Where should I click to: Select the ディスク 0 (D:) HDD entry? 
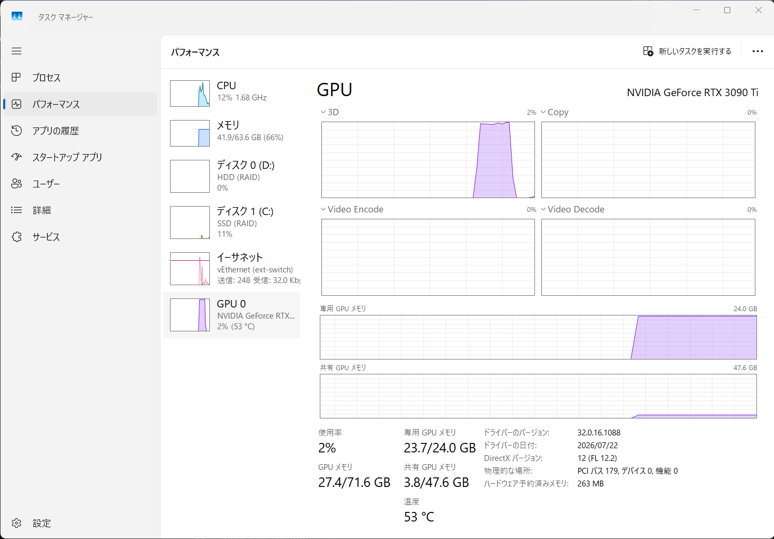coord(232,176)
